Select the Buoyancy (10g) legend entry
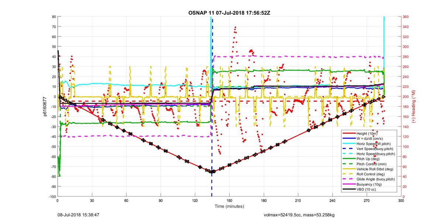Screen dimensions: 443x221 click(370, 184)
